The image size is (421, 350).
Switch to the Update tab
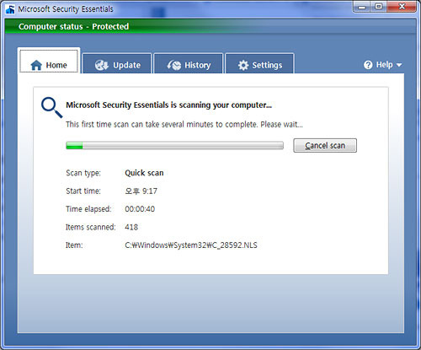(x=117, y=63)
